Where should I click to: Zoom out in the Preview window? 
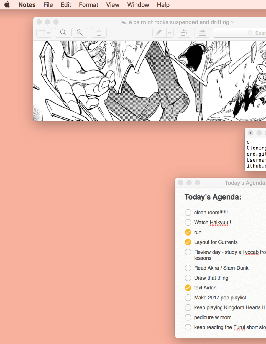tap(63, 33)
